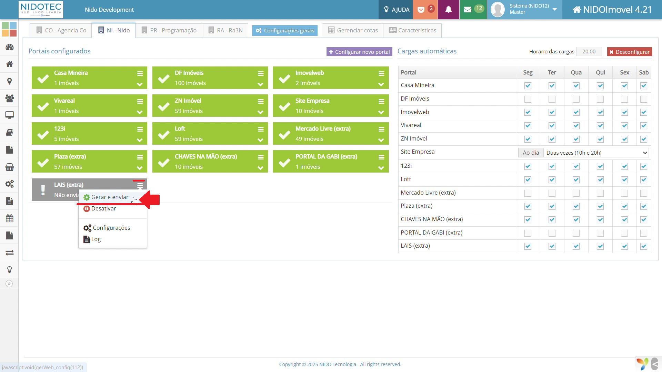Open the map pin sidebar icon
Screen dimensions: 662x372
[9, 81]
